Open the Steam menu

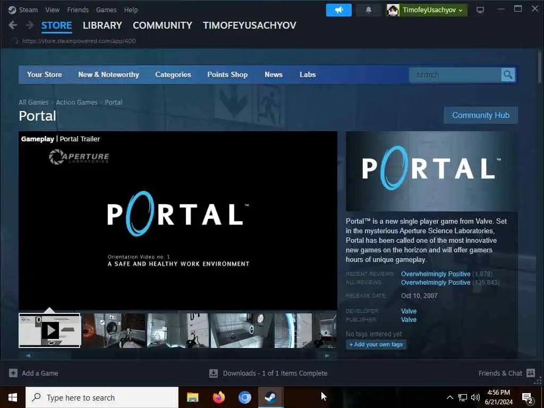pyautogui.click(x=28, y=10)
